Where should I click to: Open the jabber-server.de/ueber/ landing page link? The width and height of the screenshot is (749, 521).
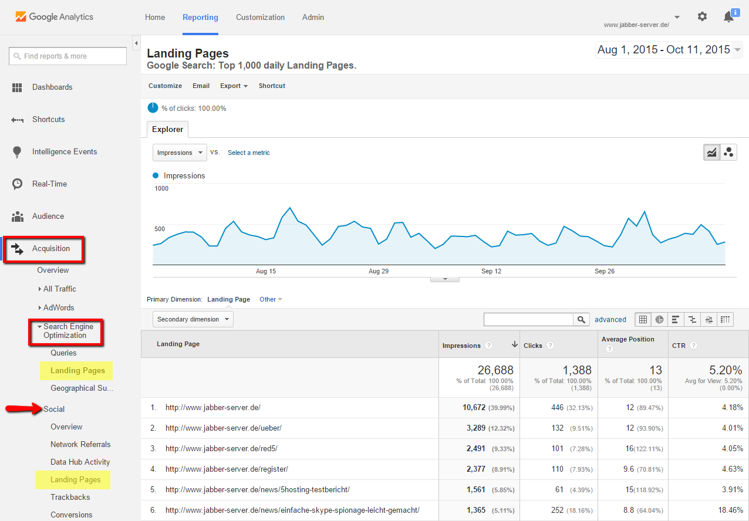click(224, 428)
